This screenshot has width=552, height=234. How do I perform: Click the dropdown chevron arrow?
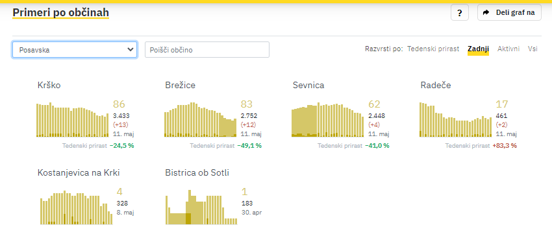pyautogui.click(x=130, y=49)
